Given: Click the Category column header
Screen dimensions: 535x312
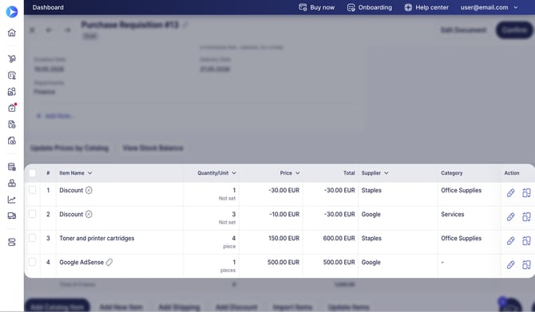Looking at the screenshot, I should point(451,173).
